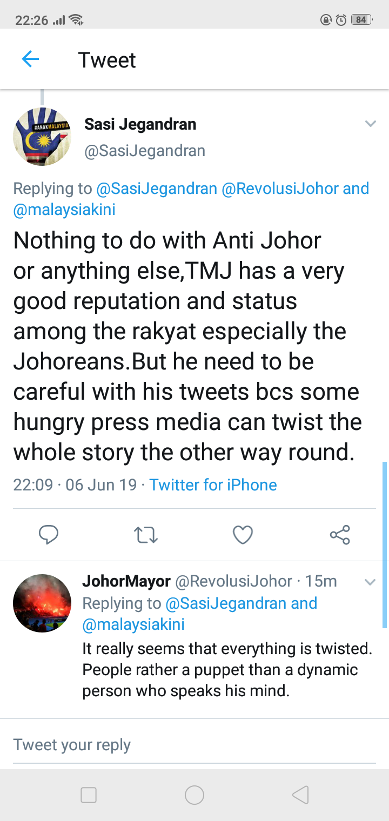View JohorMayor's avatar image
The height and width of the screenshot is (821, 389).
42,603
